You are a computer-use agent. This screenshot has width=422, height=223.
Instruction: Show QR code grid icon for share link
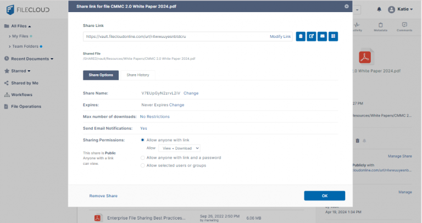coord(333,36)
